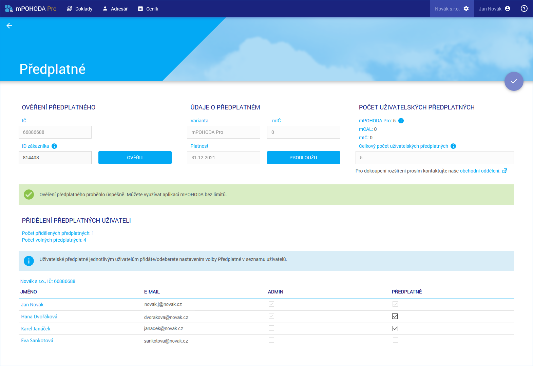Click Počet přidělených předplatných: 1 text

[58, 233]
